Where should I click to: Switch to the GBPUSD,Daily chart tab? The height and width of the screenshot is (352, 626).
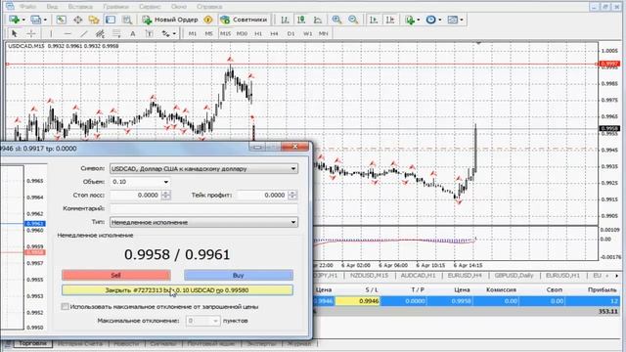pos(514,276)
